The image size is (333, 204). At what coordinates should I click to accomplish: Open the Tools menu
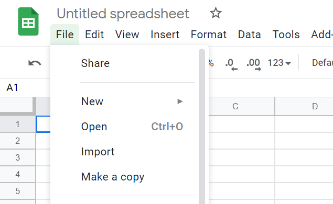click(x=286, y=35)
